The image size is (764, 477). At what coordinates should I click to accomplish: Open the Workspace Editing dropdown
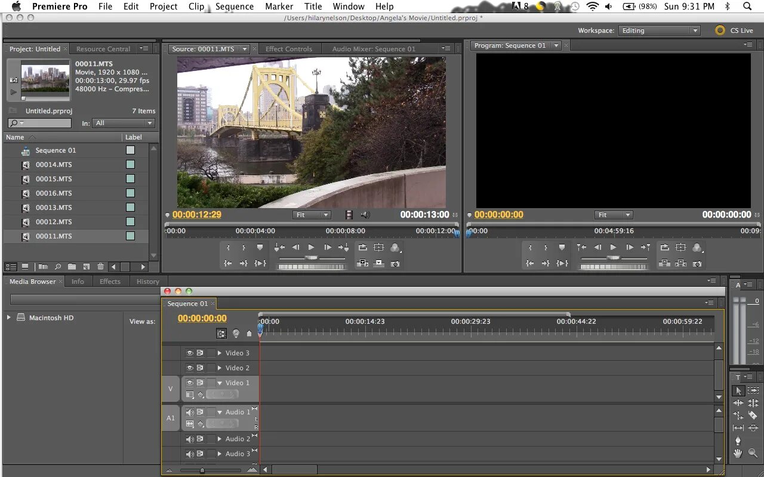pyautogui.click(x=659, y=30)
